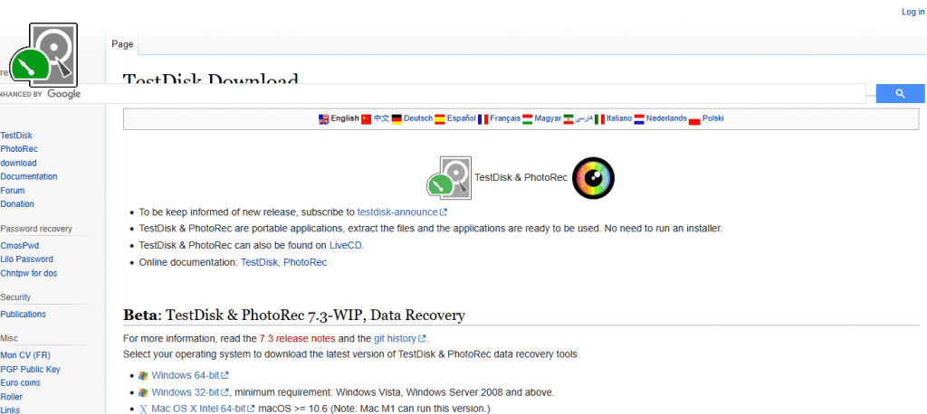The height and width of the screenshot is (414, 927).
Task: Choose Français language with French flag
Action: [x=483, y=118]
